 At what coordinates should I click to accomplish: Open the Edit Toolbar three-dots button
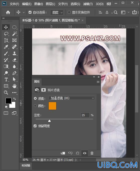pos(14,93)
